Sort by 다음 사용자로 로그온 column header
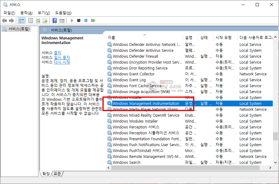The height and width of the screenshot is (184, 279). point(256,38)
